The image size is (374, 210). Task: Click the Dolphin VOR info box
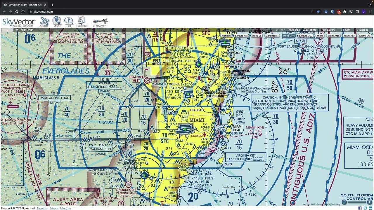[104, 85]
